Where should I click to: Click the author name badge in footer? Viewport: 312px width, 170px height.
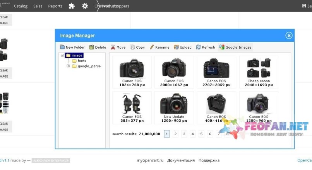51,160
